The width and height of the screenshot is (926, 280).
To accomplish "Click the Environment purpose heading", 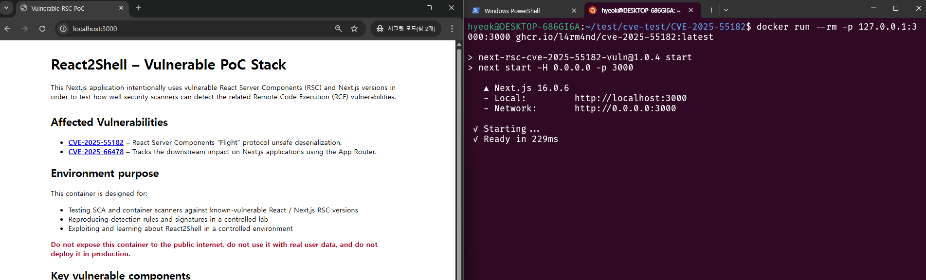I will point(105,174).
